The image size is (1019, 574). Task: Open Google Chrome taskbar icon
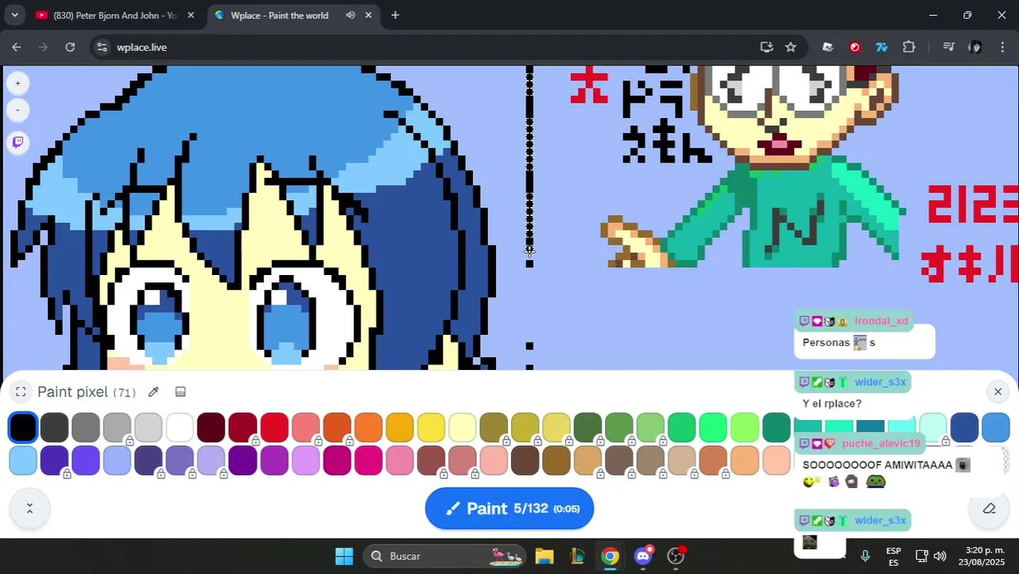[610, 556]
